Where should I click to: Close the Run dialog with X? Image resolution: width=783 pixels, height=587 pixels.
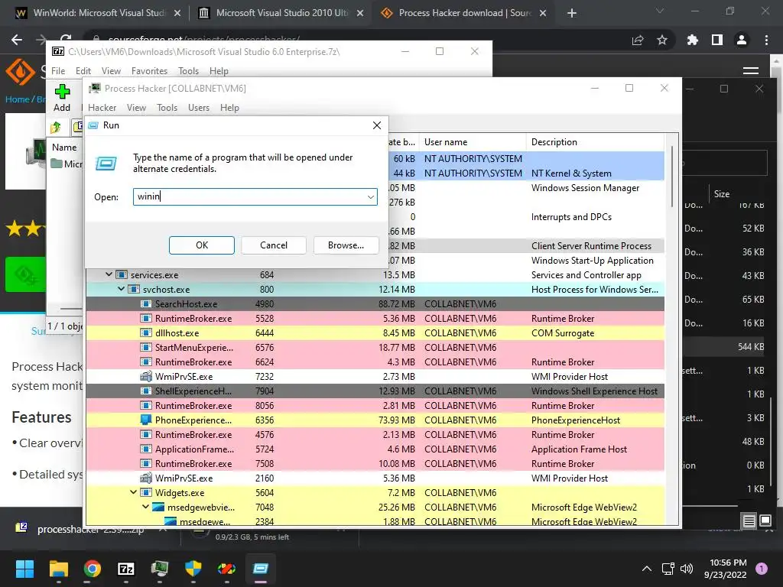pyautogui.click(x=377, y=125)
